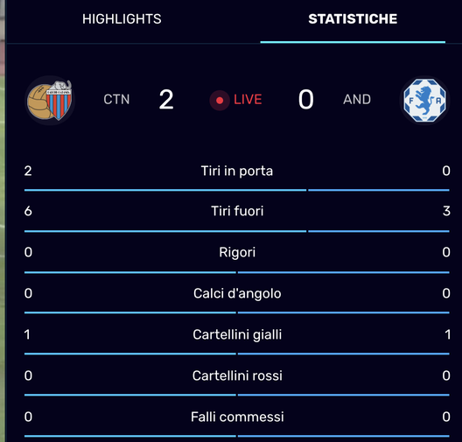Click Andria's score of 0
462x442 pixels.
pos(306,100)
